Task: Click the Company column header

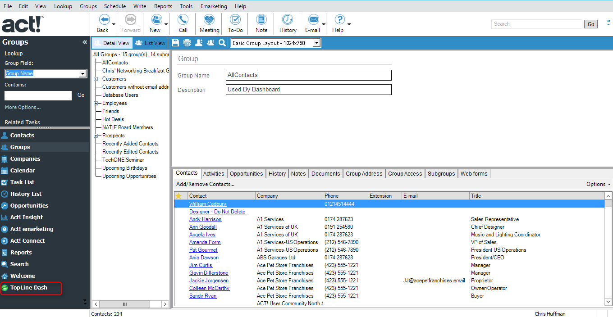Action: [289, 196]
